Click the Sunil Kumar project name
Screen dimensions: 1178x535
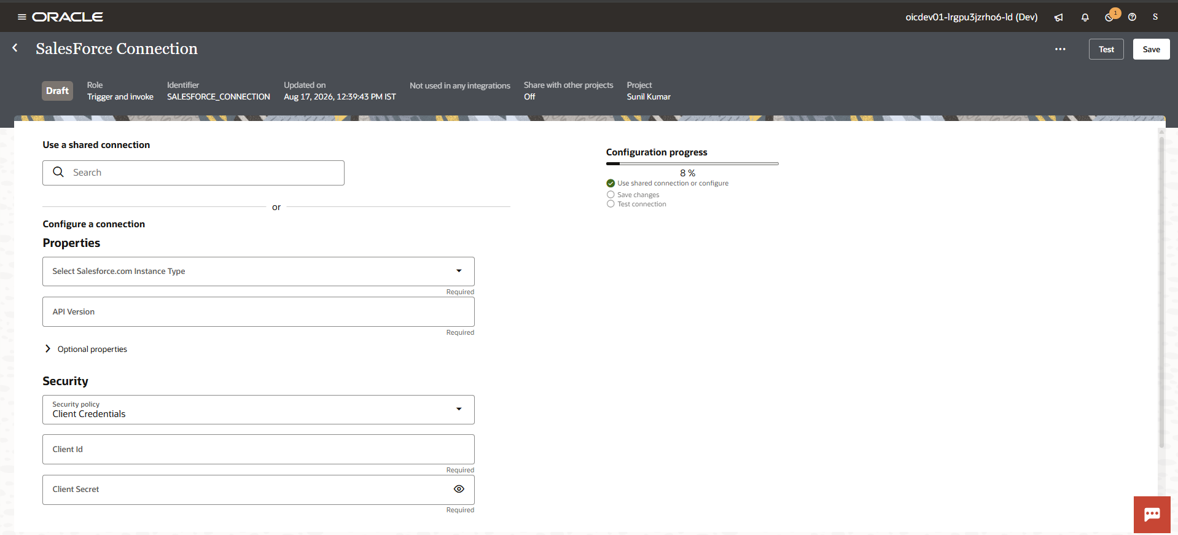[649, 97]
